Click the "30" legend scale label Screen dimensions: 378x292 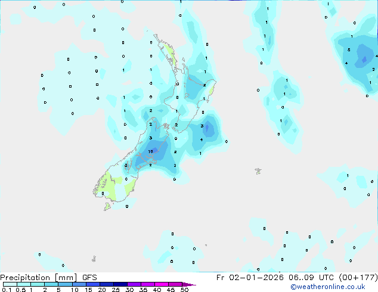pos(129,290)
